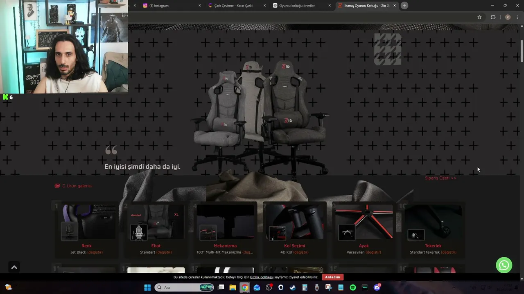Click the Ebat heading text

pos(156,246)
